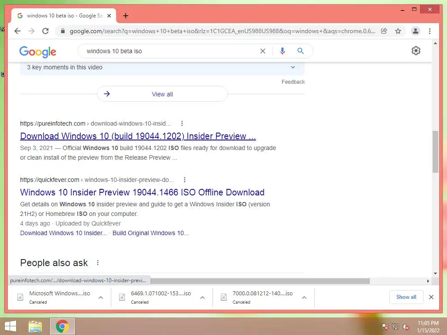This screenshot has height=335, width=447.
Task: Click the 6469.1.071002 iso file icon
Action: point(122,297)
